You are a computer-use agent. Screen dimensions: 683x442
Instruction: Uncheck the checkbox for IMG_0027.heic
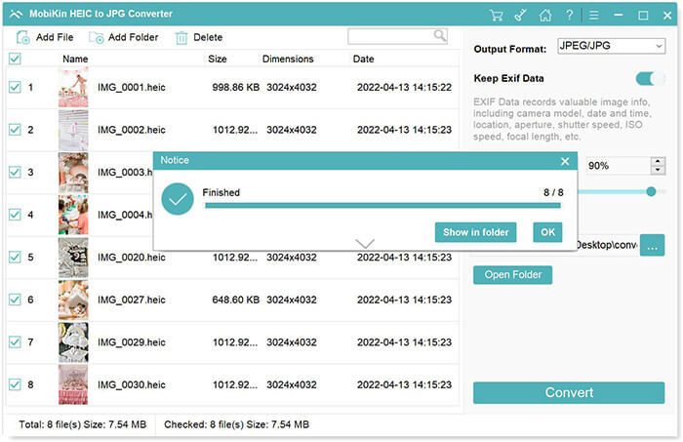pos(15,300)
